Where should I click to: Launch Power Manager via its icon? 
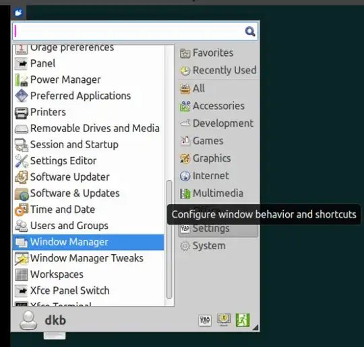(22, 80)
